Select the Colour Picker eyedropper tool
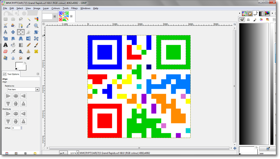The width and height of the screenshot is (280, 159). [x=29, y=26]
